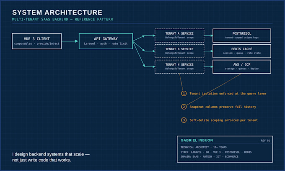This screenshot has width=285, height=171.
Task: Click the "DOMAIN: SAAS · ADTECH · IOT" line
Action: point(210,157)
